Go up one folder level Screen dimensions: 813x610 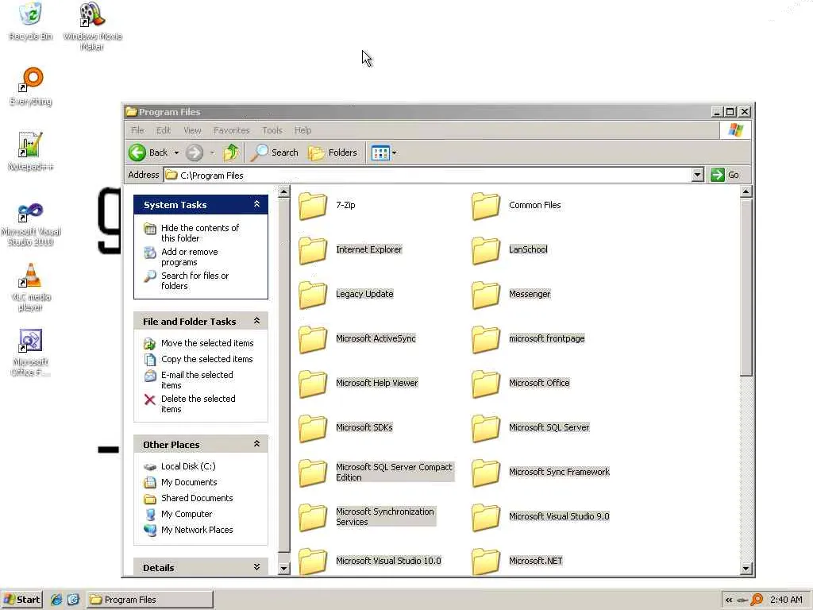click(231, 152)
